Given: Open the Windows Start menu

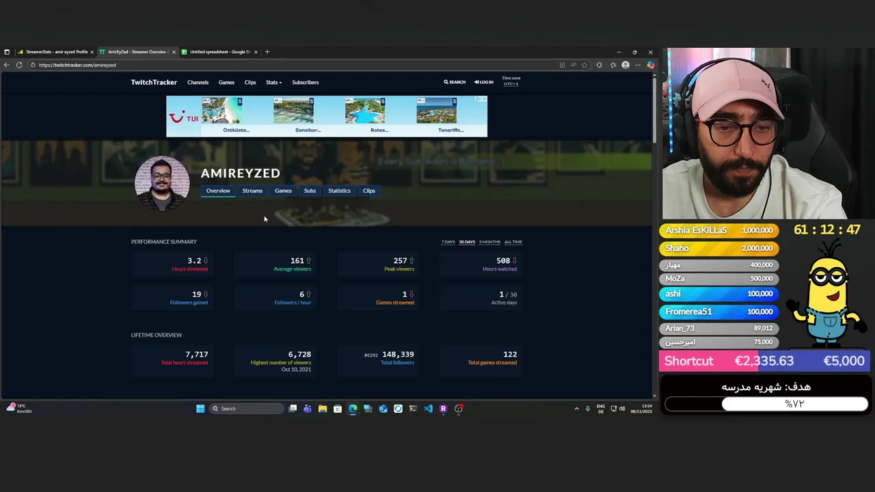Looking at the screenshot, I should click(x=200, y=409).
